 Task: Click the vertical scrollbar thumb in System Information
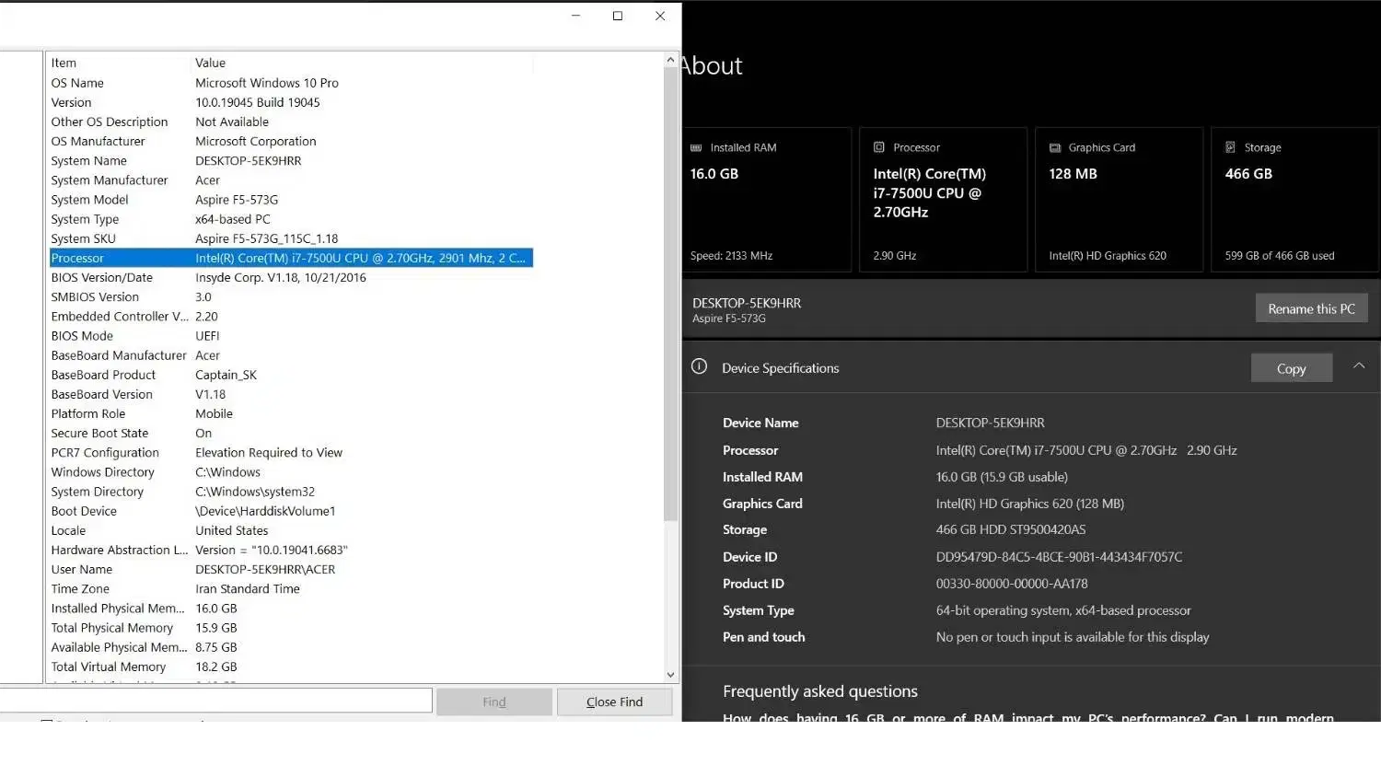click(x=670, y=295)
